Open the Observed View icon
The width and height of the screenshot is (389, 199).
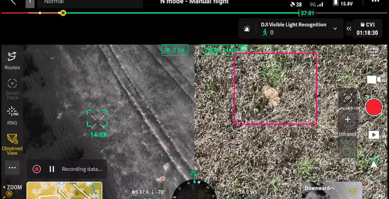pos(12,139)
